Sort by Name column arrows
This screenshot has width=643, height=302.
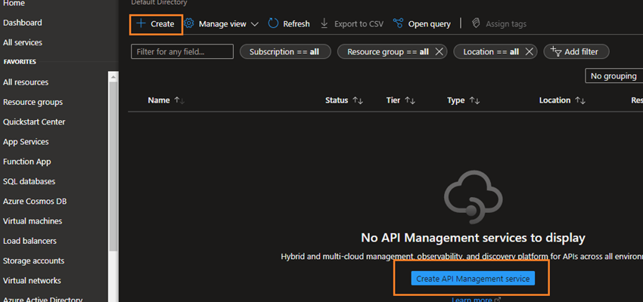pyautogui.click(x=179, y=100)
